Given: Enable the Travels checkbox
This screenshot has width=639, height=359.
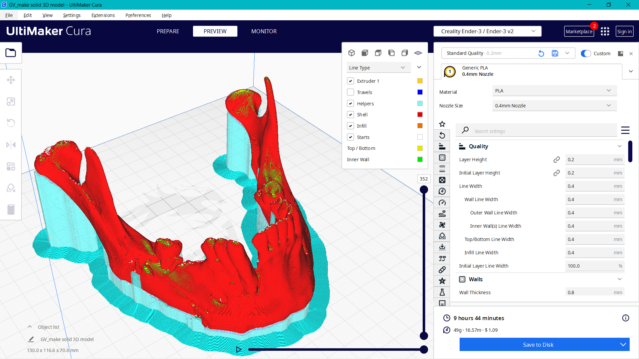Looking at the screenshot, I should pyautogui.click(x=350, y=92).
